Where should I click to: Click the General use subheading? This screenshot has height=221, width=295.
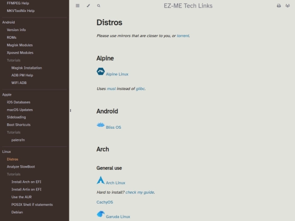109,168
